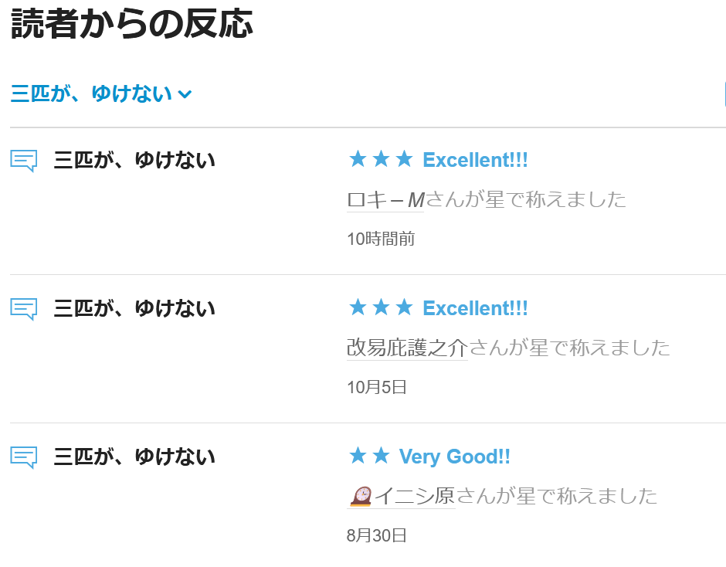Image resolution: width=726 pixels, height=567 pixels.
Task: Visit the ロキ－M user profile
Action: [385, 200]
